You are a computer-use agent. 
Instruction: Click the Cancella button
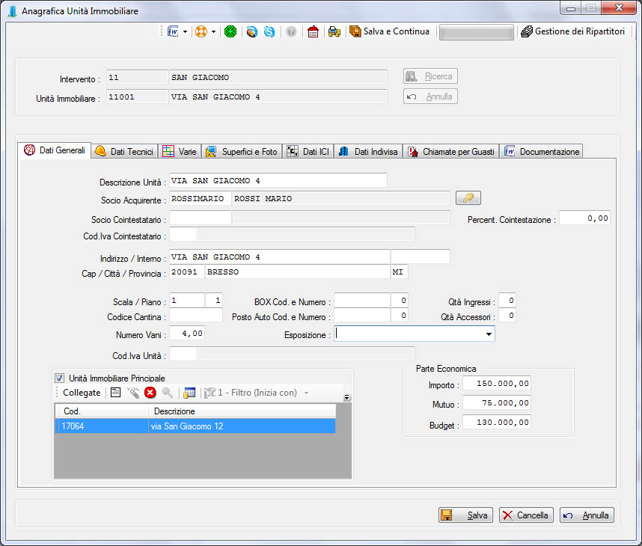[x=526, y=515]
